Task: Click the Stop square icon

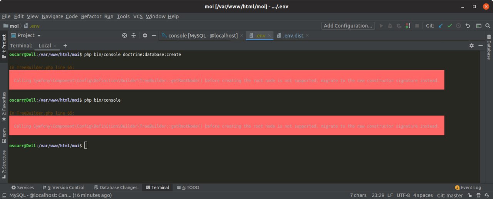Action: [x=417, y=26]
